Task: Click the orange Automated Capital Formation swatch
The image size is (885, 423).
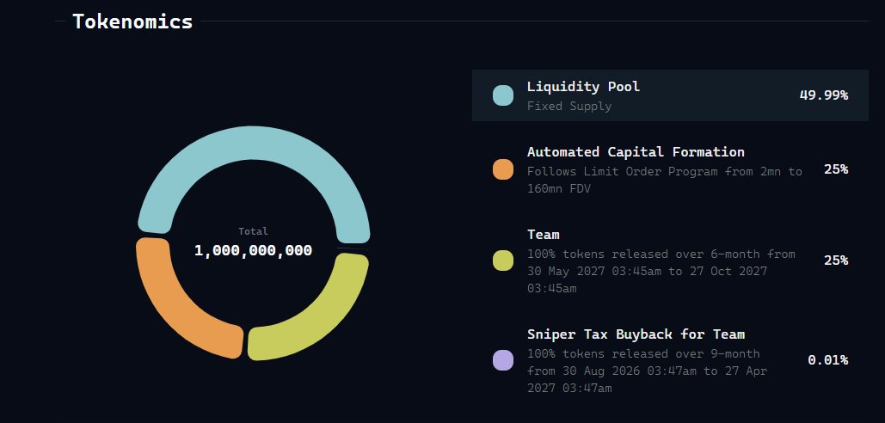Action: (503, 169)
